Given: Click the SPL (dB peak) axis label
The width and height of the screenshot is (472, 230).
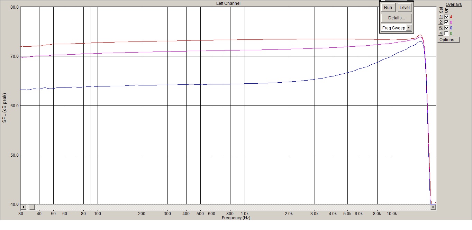Looking at the screenshot, I should point(4,108).
